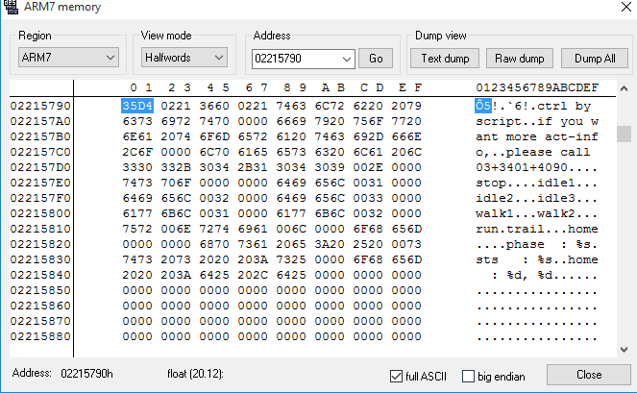Select halfword 7325 in row 02215830
Image resolution: width=637 pixels, height=393 pixels.
(291, 259)
